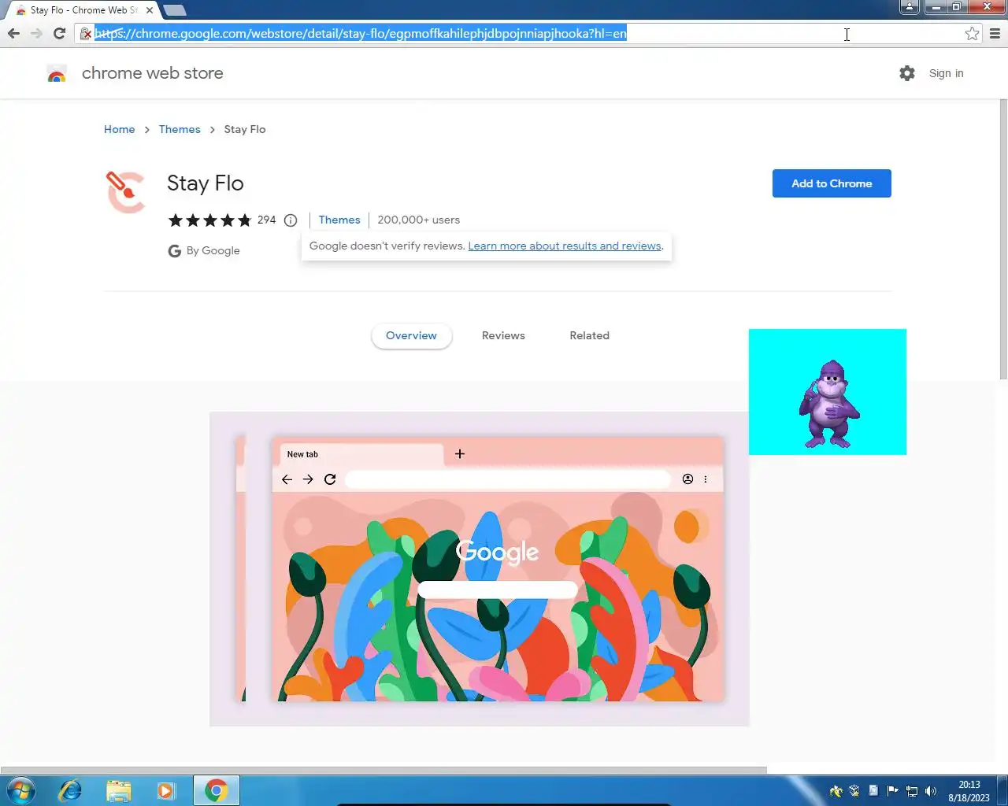Go to Home breadcrumb link
Image resolution: width=1008 pixels, height=806 pixels.
tap(119, 129)
